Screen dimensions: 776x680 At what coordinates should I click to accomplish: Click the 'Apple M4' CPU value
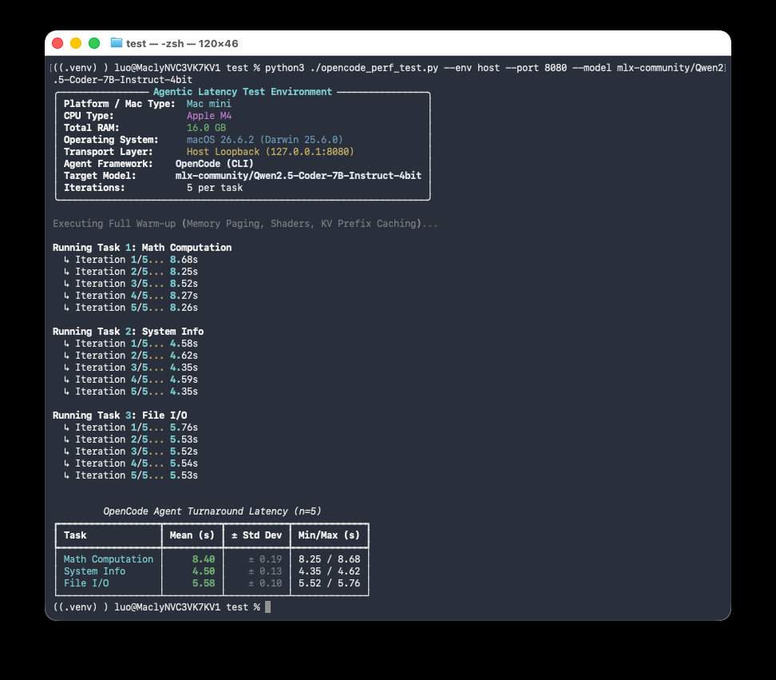tap(209, 116)
